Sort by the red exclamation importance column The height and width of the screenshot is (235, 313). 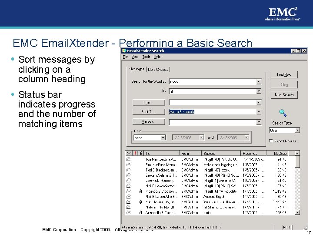135,153
